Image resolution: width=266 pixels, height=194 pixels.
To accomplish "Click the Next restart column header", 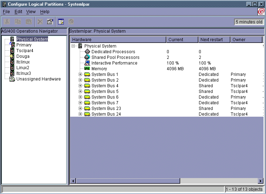I will [214, 39].
